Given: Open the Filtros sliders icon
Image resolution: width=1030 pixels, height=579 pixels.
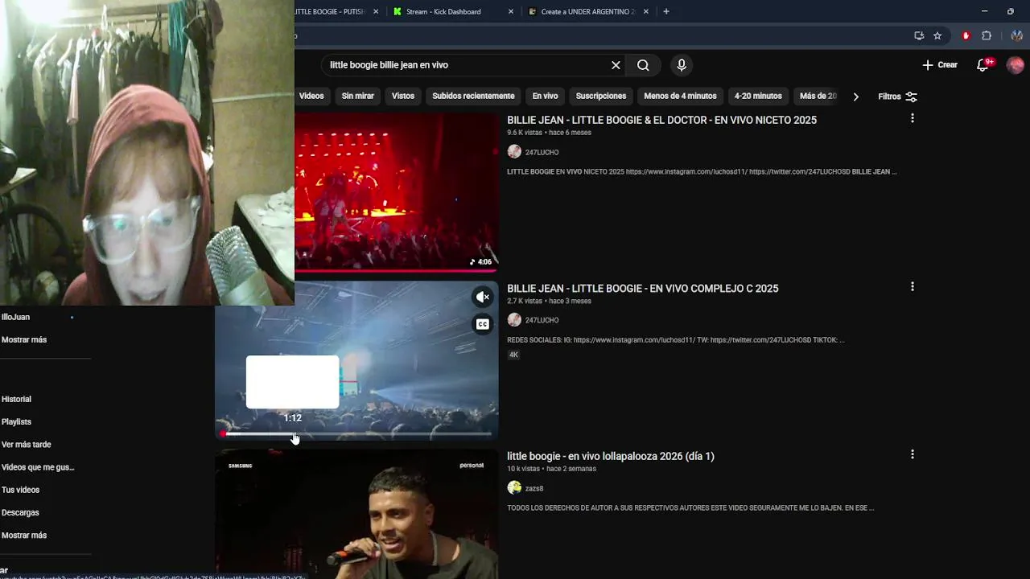Looking at the screenshot, I should [x=911, y=96].
